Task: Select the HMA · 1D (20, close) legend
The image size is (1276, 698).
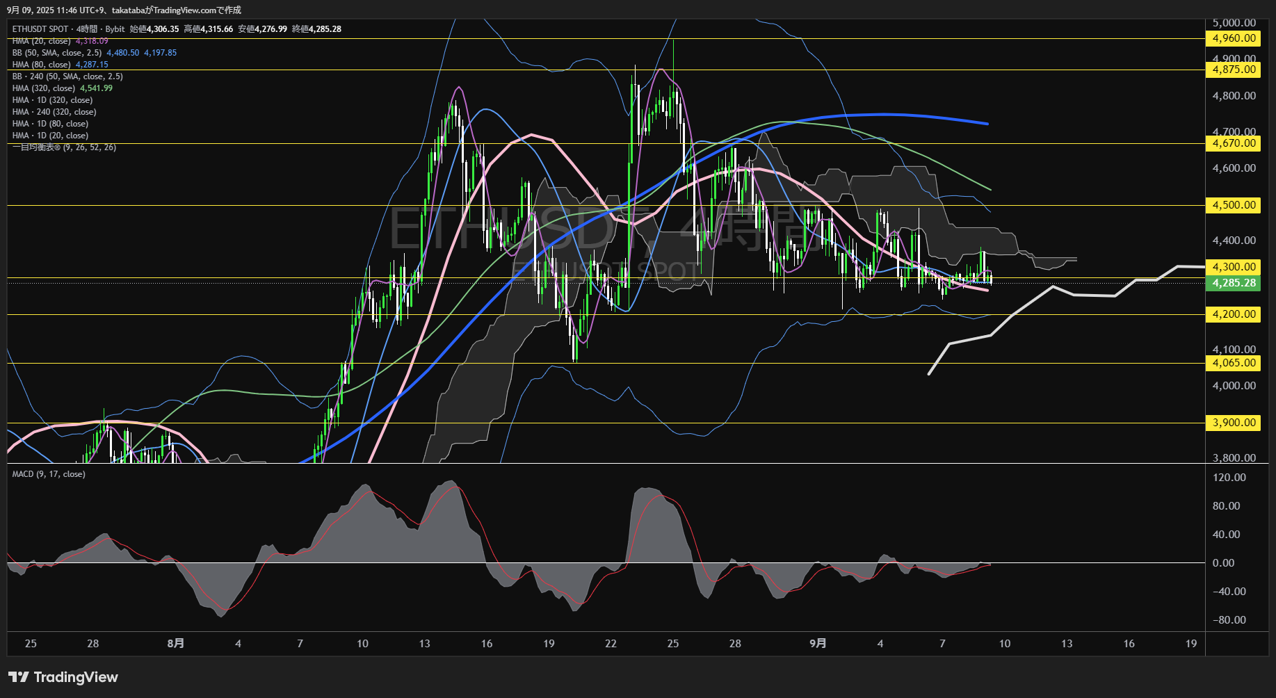Action: pyautogui.click(x=50, y=136)
